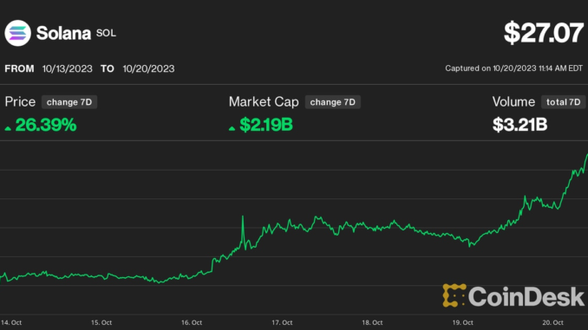Click the price spike peak on 16 Oct
Image resolution: width=588 pixels, height=330 pixels.
[243, 217]
